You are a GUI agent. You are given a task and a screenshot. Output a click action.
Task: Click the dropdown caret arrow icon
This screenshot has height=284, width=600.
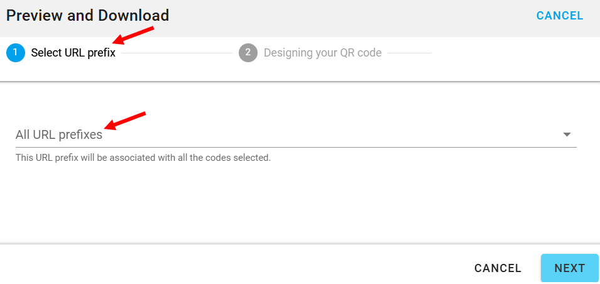point(567,134)
